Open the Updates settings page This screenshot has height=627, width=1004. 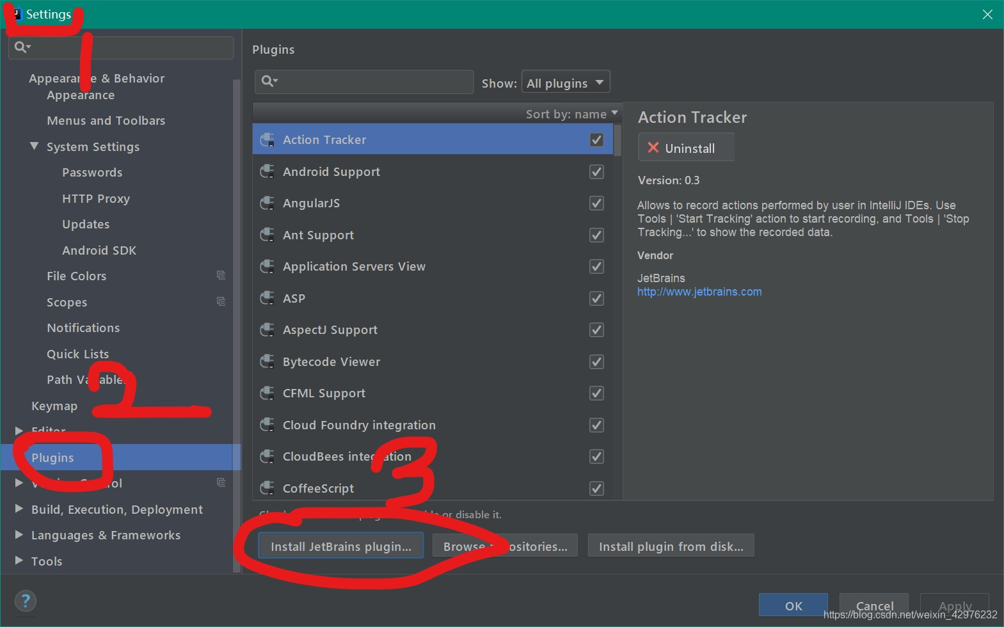point(86,225)
